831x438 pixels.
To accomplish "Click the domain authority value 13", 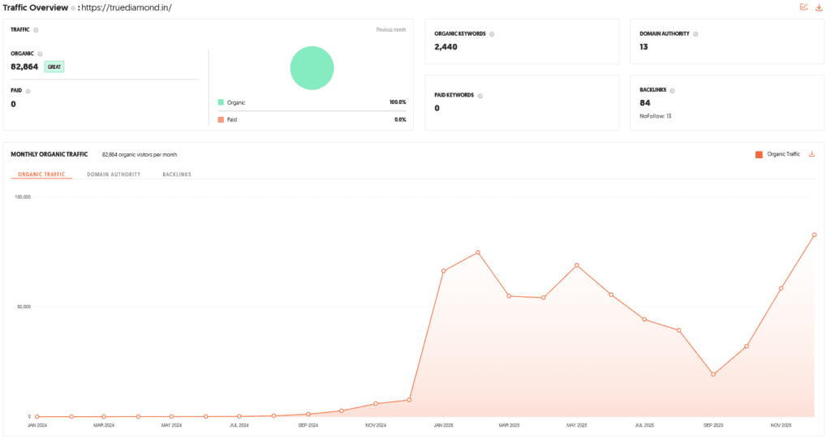I will pyautogui.click(x=644, y=46).
